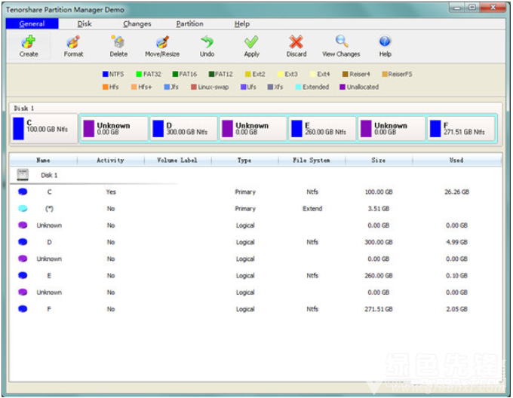Click the Ext4 legend swatch
Screen dimensions: 513x398
point(313,74)
